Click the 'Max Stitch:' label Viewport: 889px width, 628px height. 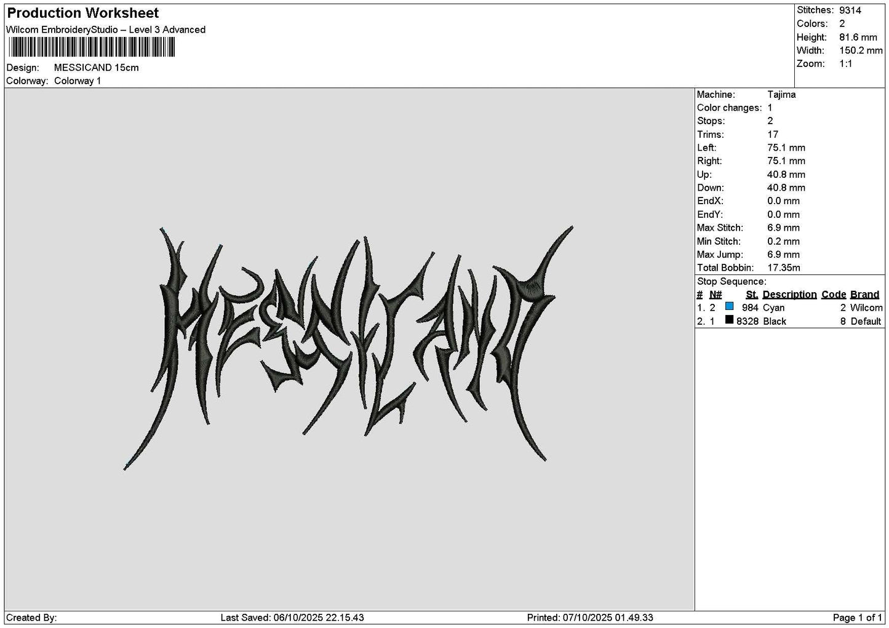pos(720,228)
